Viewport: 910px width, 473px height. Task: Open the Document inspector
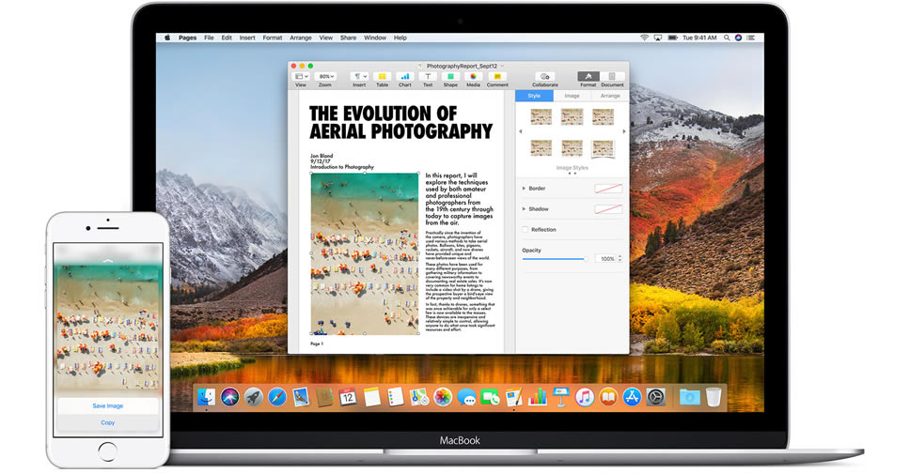pyautogui.click(x=612, y=77)
